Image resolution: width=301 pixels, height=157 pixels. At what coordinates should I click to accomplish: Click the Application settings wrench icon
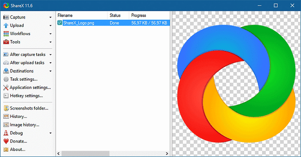[x=6, y=87]
